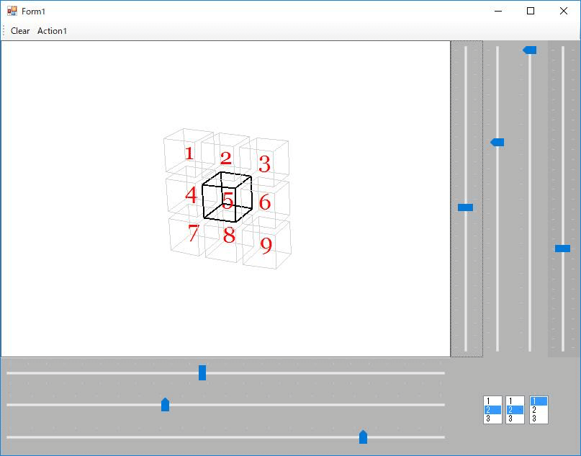This screenshot has width=581, height=456.
Task: Click the top horizontal slider thumb
Action: click(202, 372)
